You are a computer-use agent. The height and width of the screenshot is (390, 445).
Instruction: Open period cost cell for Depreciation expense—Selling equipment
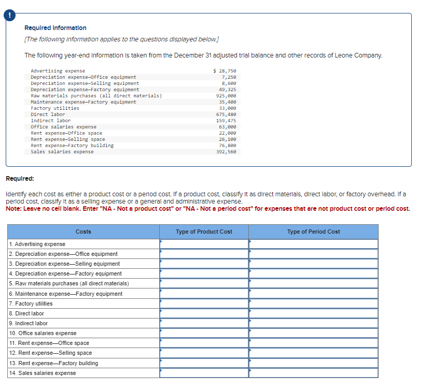point(313,264)
